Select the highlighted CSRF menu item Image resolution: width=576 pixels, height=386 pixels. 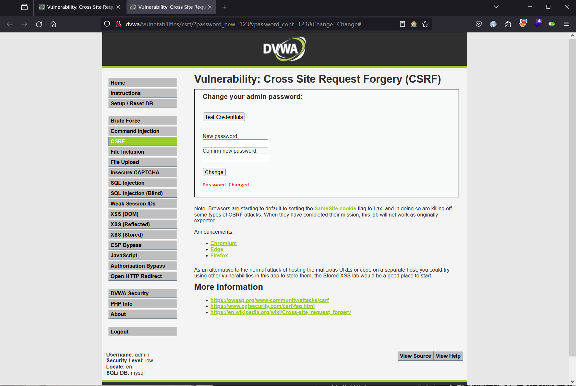click(x=143, y=141)
